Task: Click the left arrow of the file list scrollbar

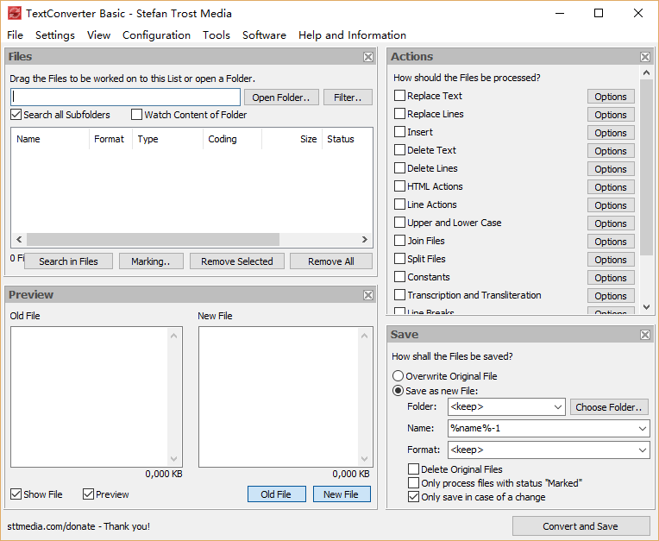Action: 19,239
